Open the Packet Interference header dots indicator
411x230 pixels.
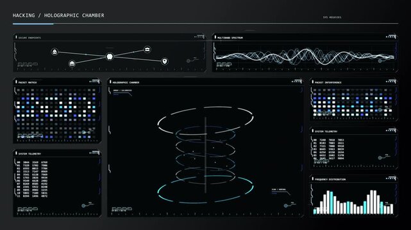click(x=390, y=82)
